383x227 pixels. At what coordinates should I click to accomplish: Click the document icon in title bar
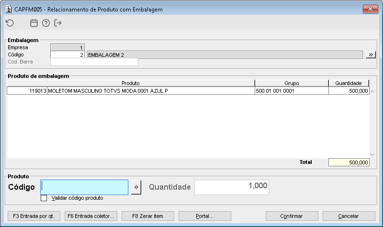[9, 9]
